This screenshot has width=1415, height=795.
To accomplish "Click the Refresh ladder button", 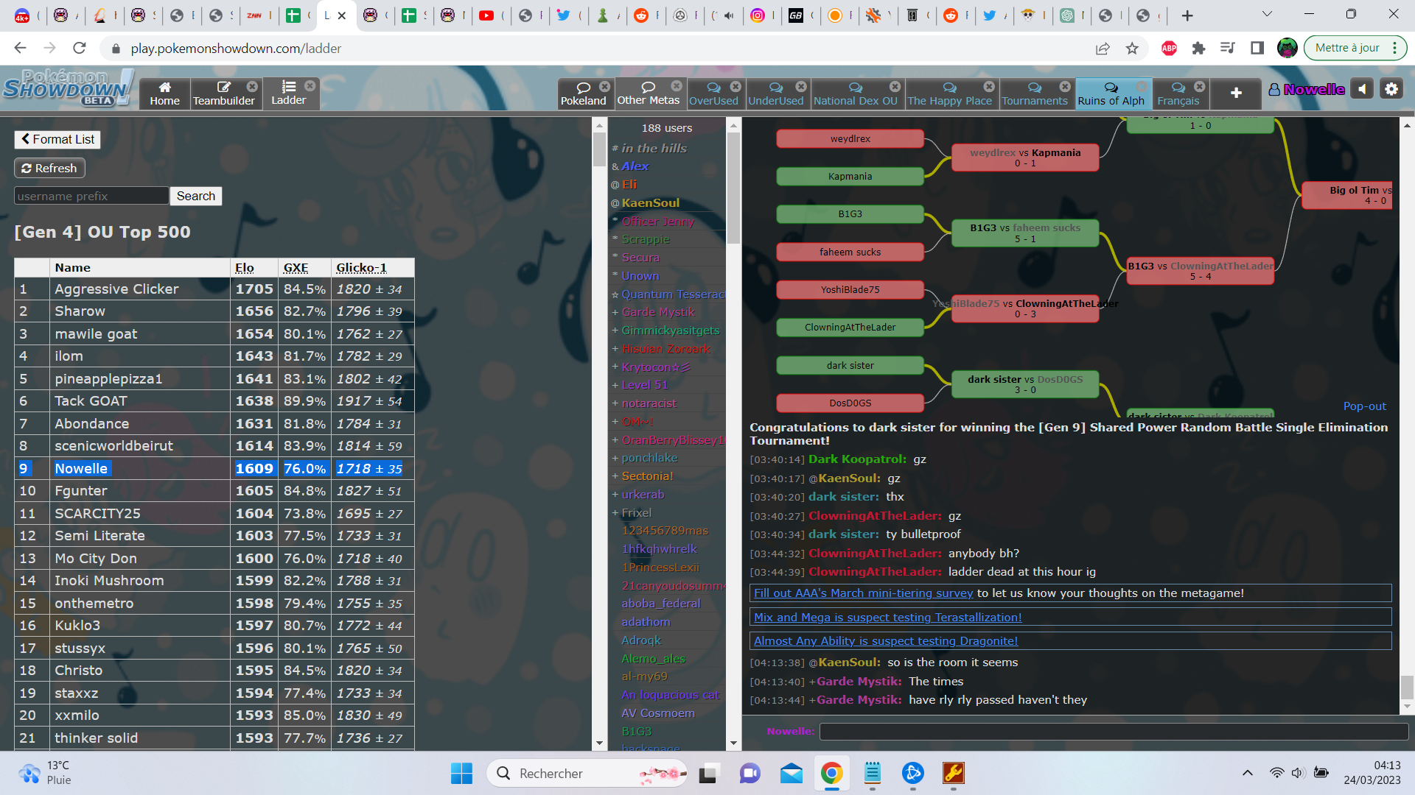I will point(49,168).
